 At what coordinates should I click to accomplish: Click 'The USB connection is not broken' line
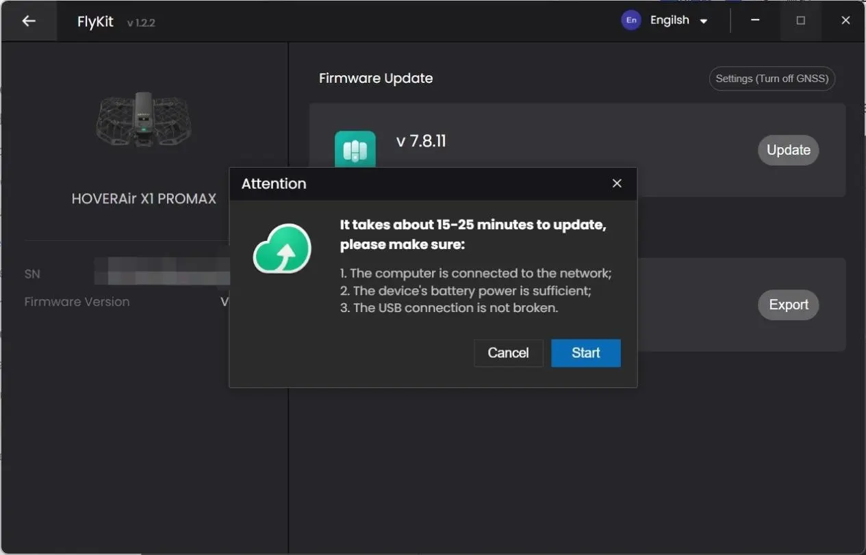coord(449,308)
